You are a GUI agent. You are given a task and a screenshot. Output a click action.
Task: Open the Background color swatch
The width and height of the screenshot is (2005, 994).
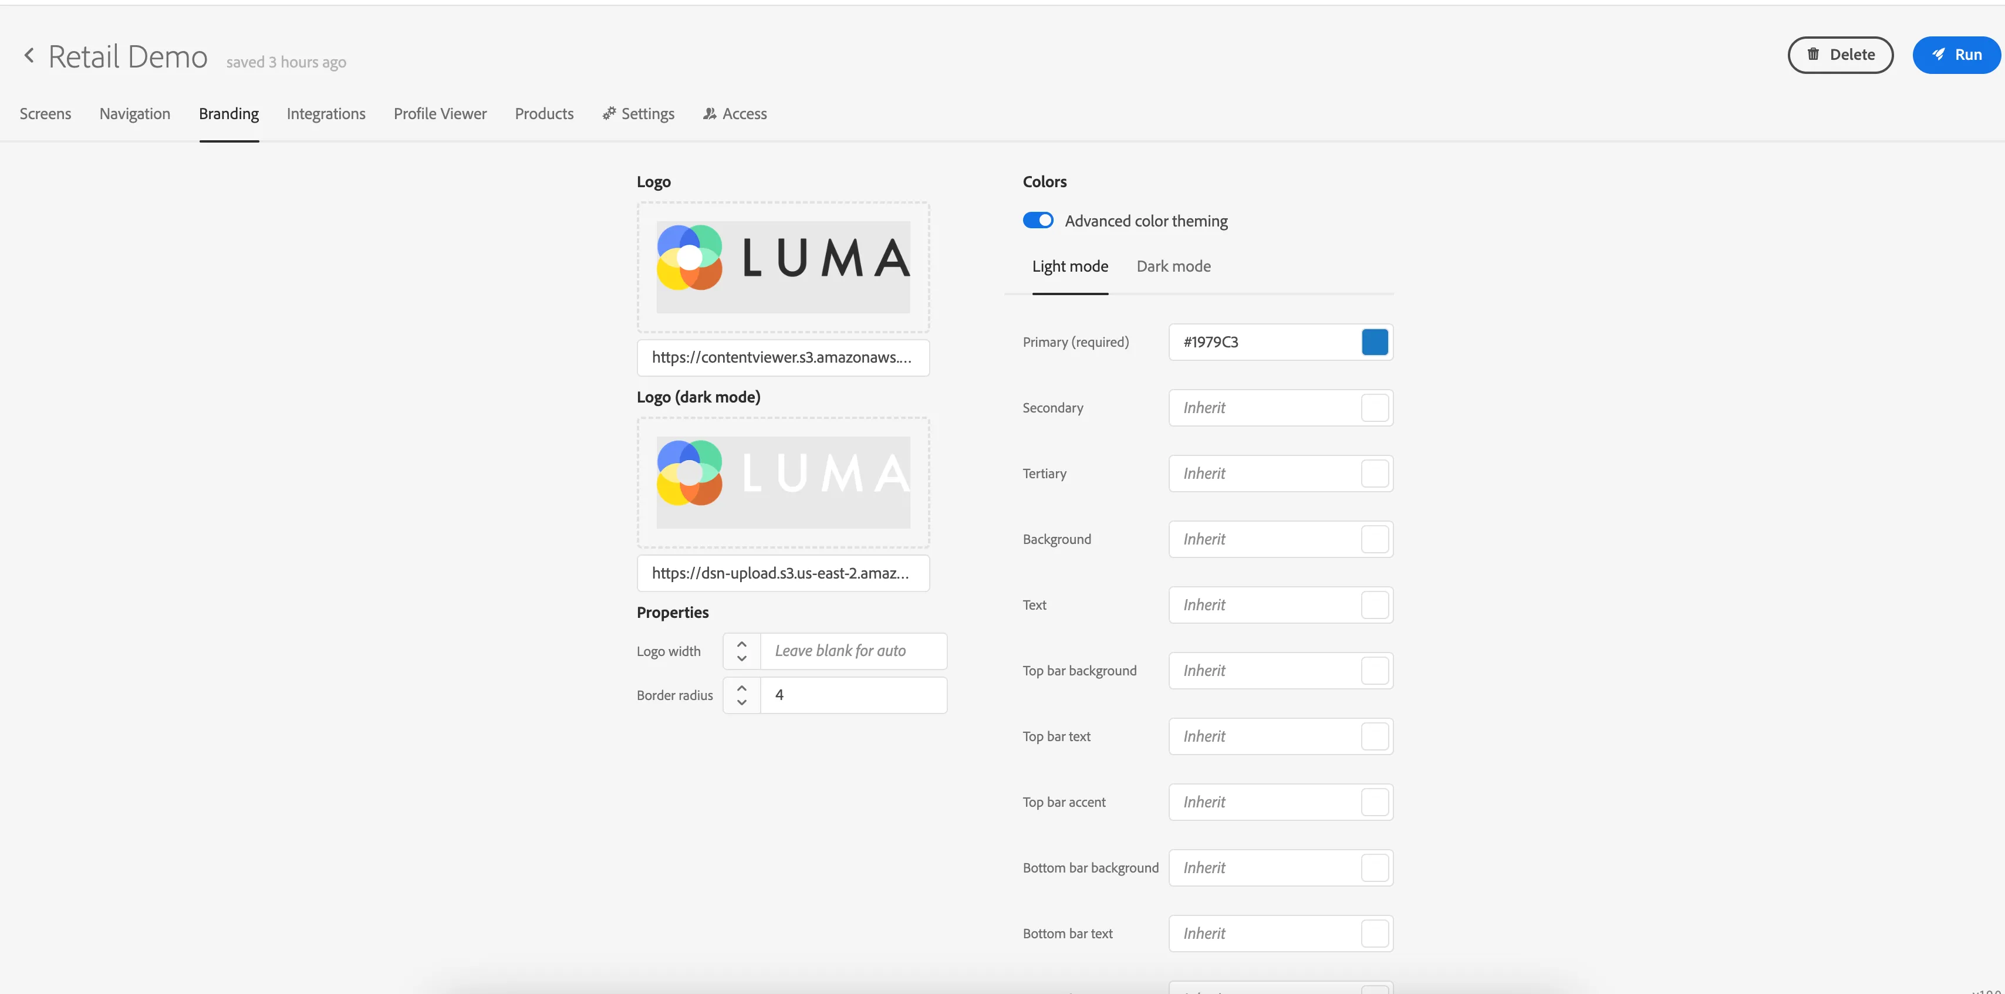click(x=1375, y=539)
